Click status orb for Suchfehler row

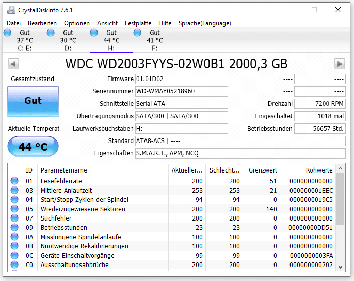pos(14,218)
